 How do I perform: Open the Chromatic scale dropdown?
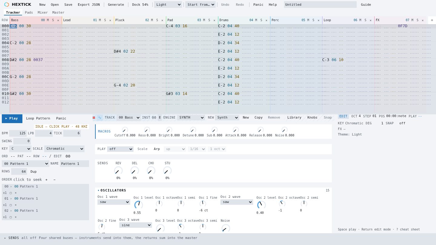pyautogui.click(x=64, y=149)
